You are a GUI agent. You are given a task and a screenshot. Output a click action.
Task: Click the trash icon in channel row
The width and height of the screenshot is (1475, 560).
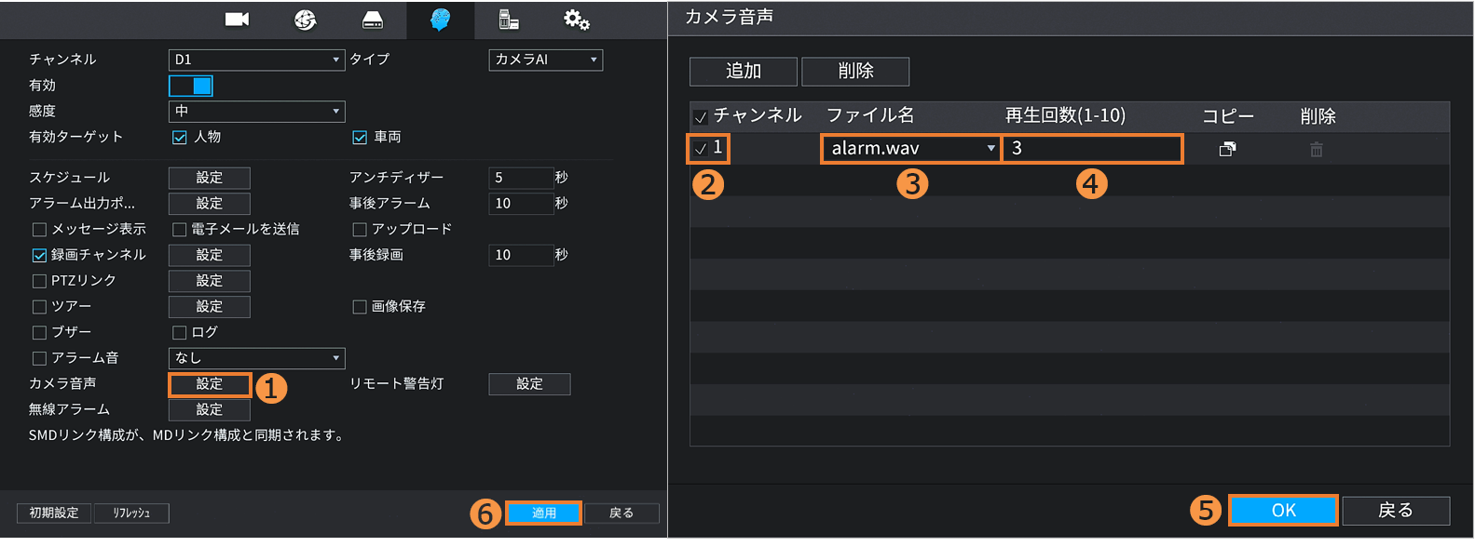[1316, 149]
